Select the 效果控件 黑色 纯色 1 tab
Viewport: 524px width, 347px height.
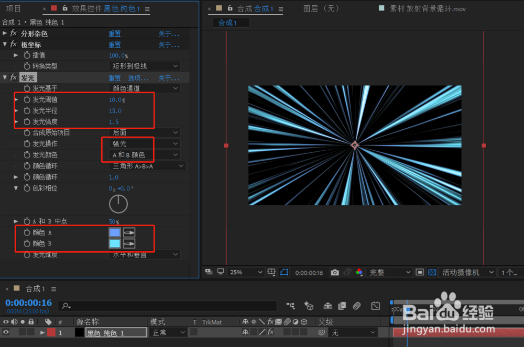pos(106,8)
